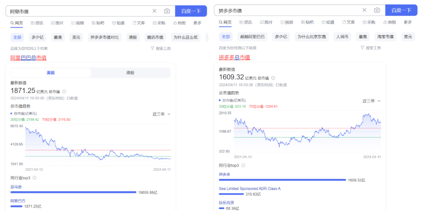Select 超越阿里巴巴 filter chip
The image size is (421, 213).
(x=252, y=37)
